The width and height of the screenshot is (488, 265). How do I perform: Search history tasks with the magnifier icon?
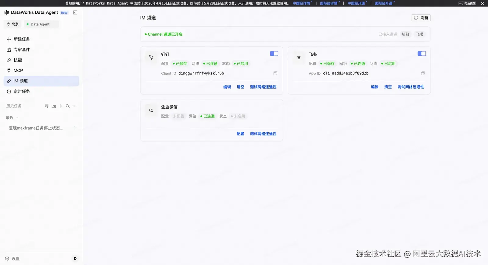tap(68, 106)
